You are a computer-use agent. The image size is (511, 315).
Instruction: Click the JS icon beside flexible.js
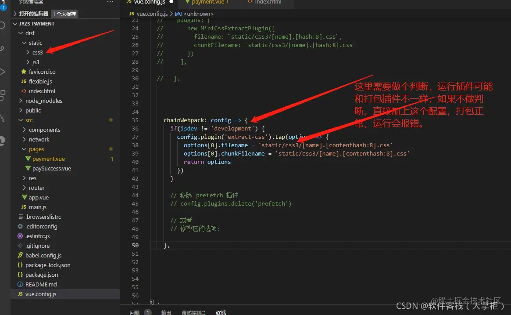23,81
